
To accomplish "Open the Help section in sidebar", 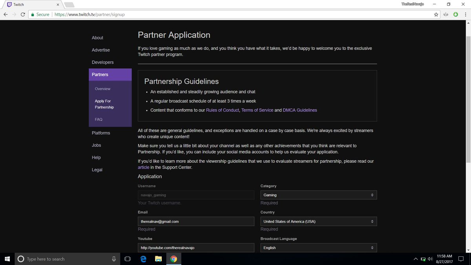I will coord(96,157).
